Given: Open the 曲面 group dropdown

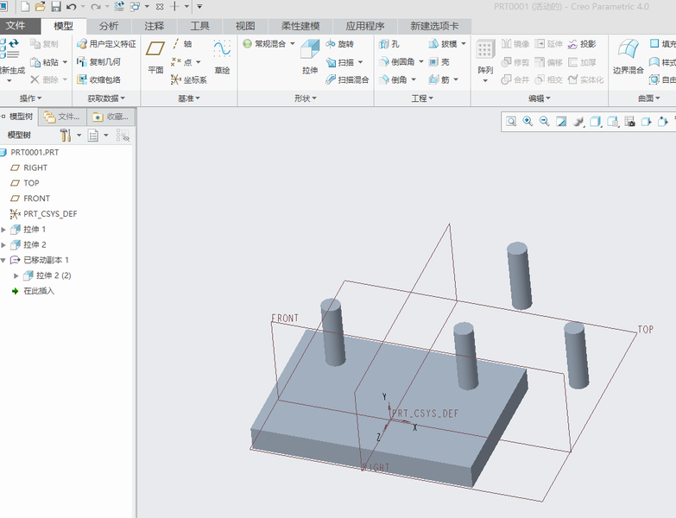Looking at the screenshot, I should [x=649, y=98].
